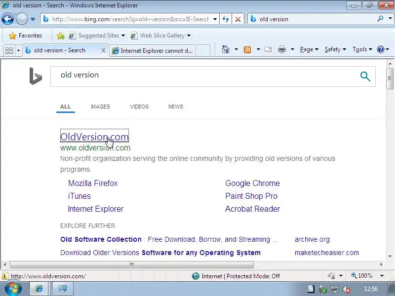
Task: Click the scroll down arrow on vertical scrollbar
Action: 390,256
